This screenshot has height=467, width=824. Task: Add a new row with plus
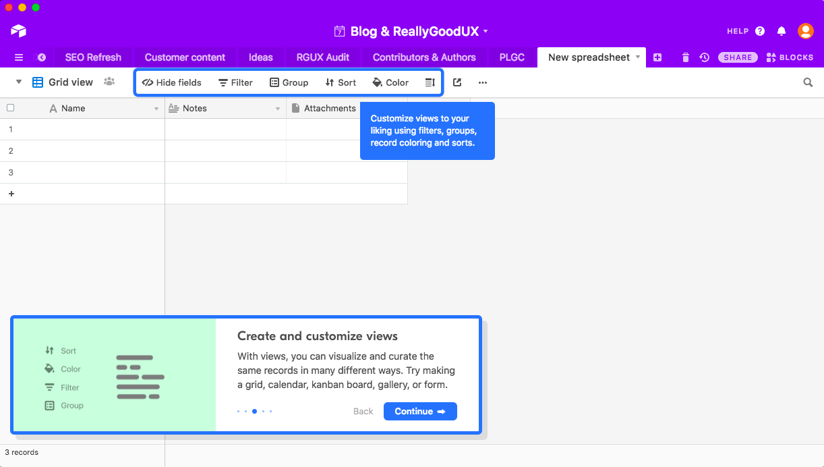click(11, 194)
